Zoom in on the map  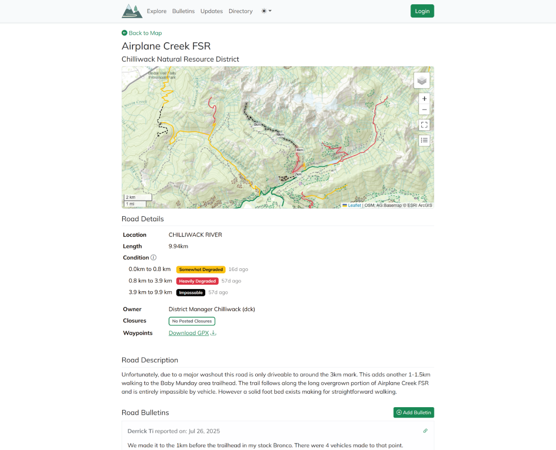coord(424,99)
